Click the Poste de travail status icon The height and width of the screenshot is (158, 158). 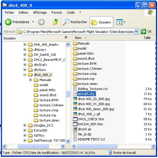110,152
